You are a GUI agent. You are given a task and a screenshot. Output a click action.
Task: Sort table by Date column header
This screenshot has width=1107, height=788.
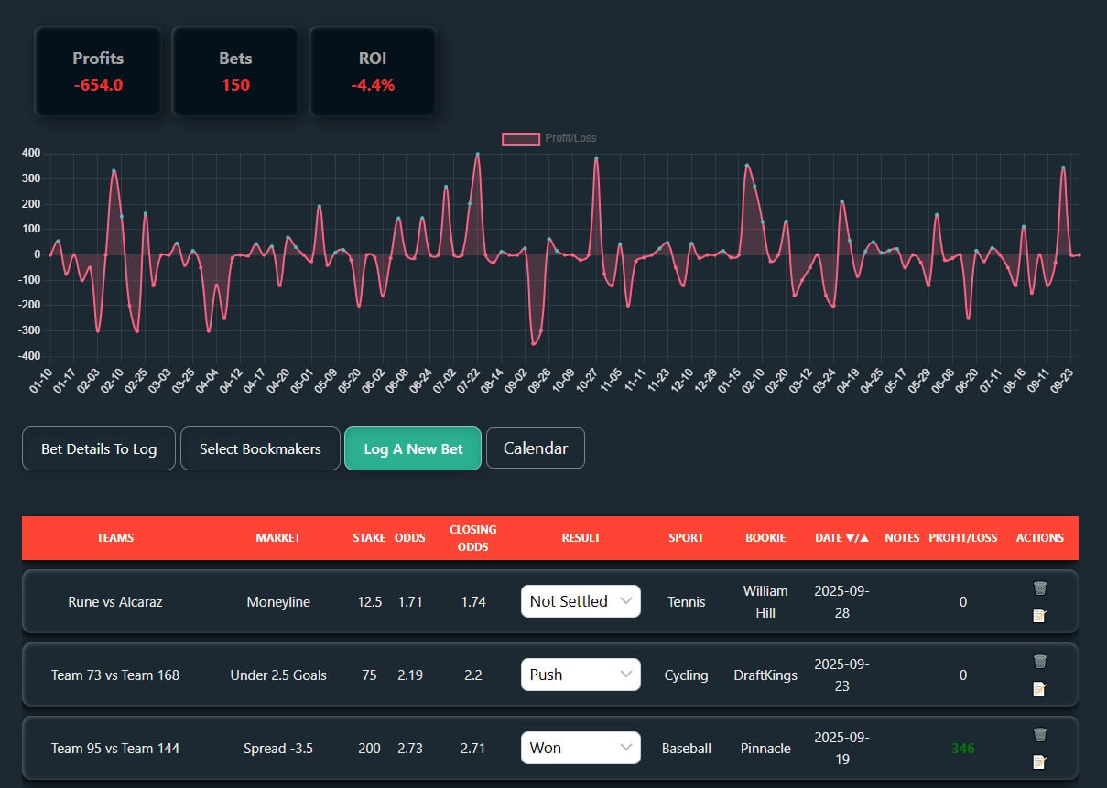[841, 538]
